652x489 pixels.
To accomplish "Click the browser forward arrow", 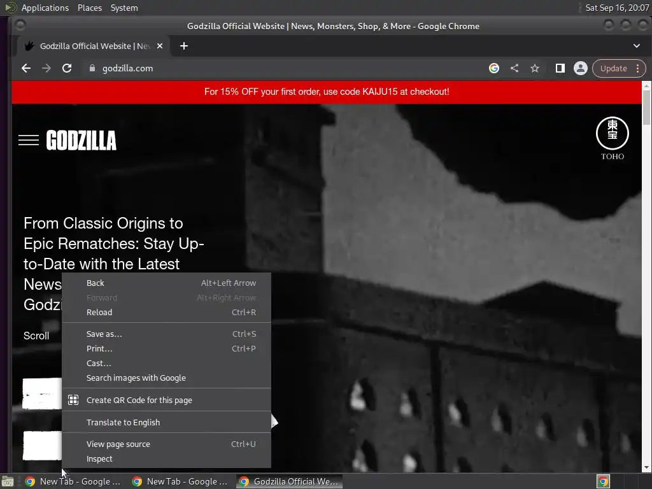I will point(46,68).
